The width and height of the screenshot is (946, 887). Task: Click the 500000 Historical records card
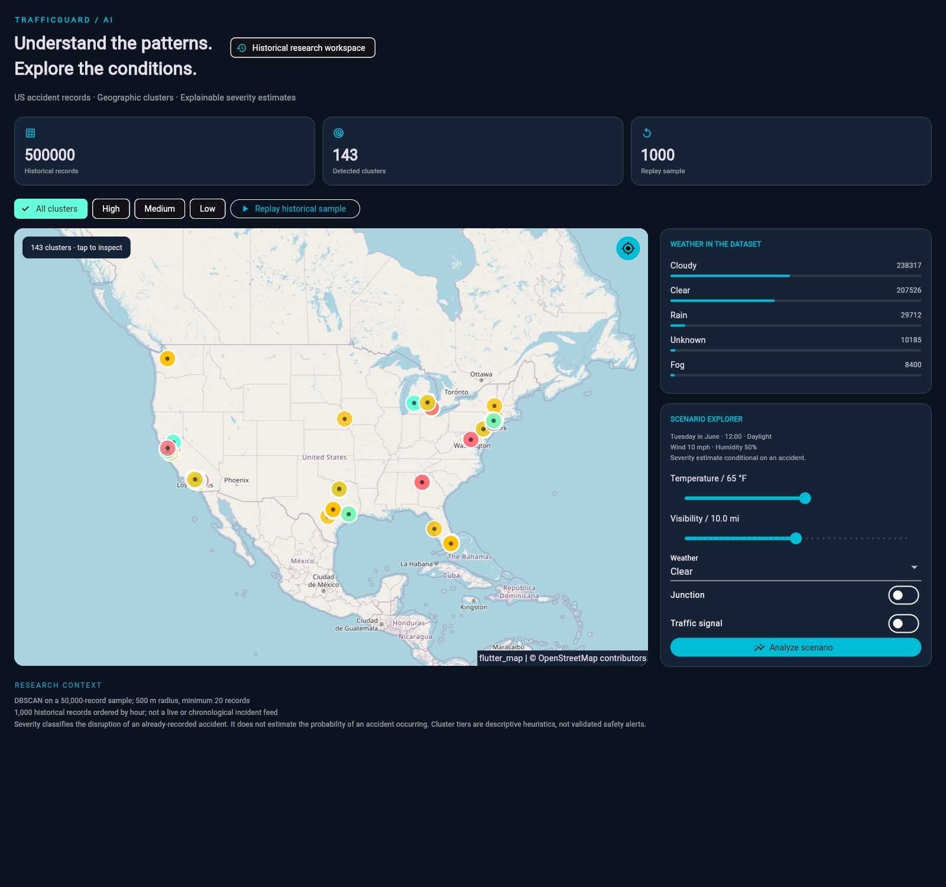[164, 151]
